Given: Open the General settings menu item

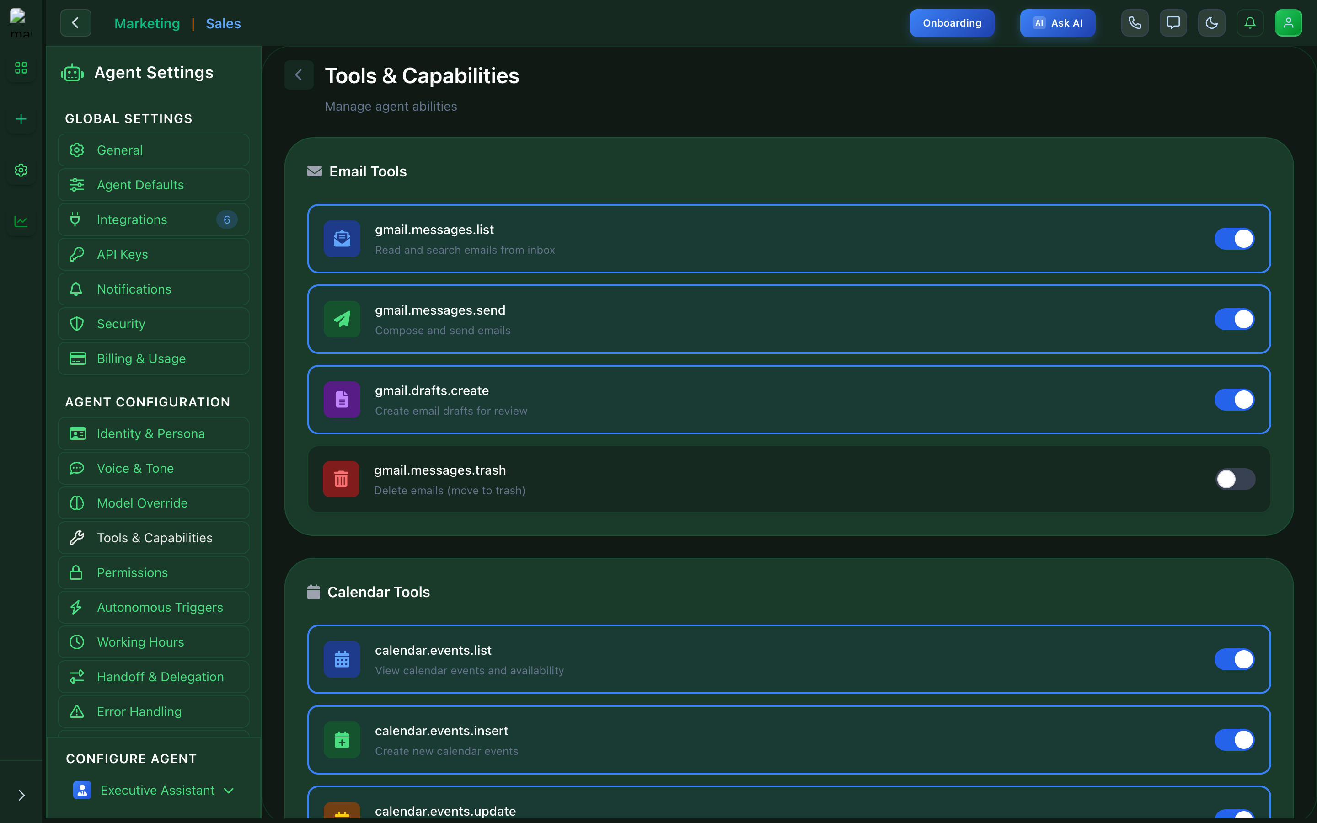Looking at the screenshot, I should tap(154, 150).
